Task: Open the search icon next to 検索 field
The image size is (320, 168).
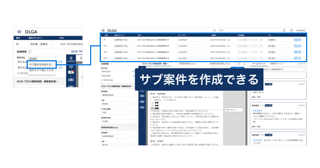Action: coord(214,30)
